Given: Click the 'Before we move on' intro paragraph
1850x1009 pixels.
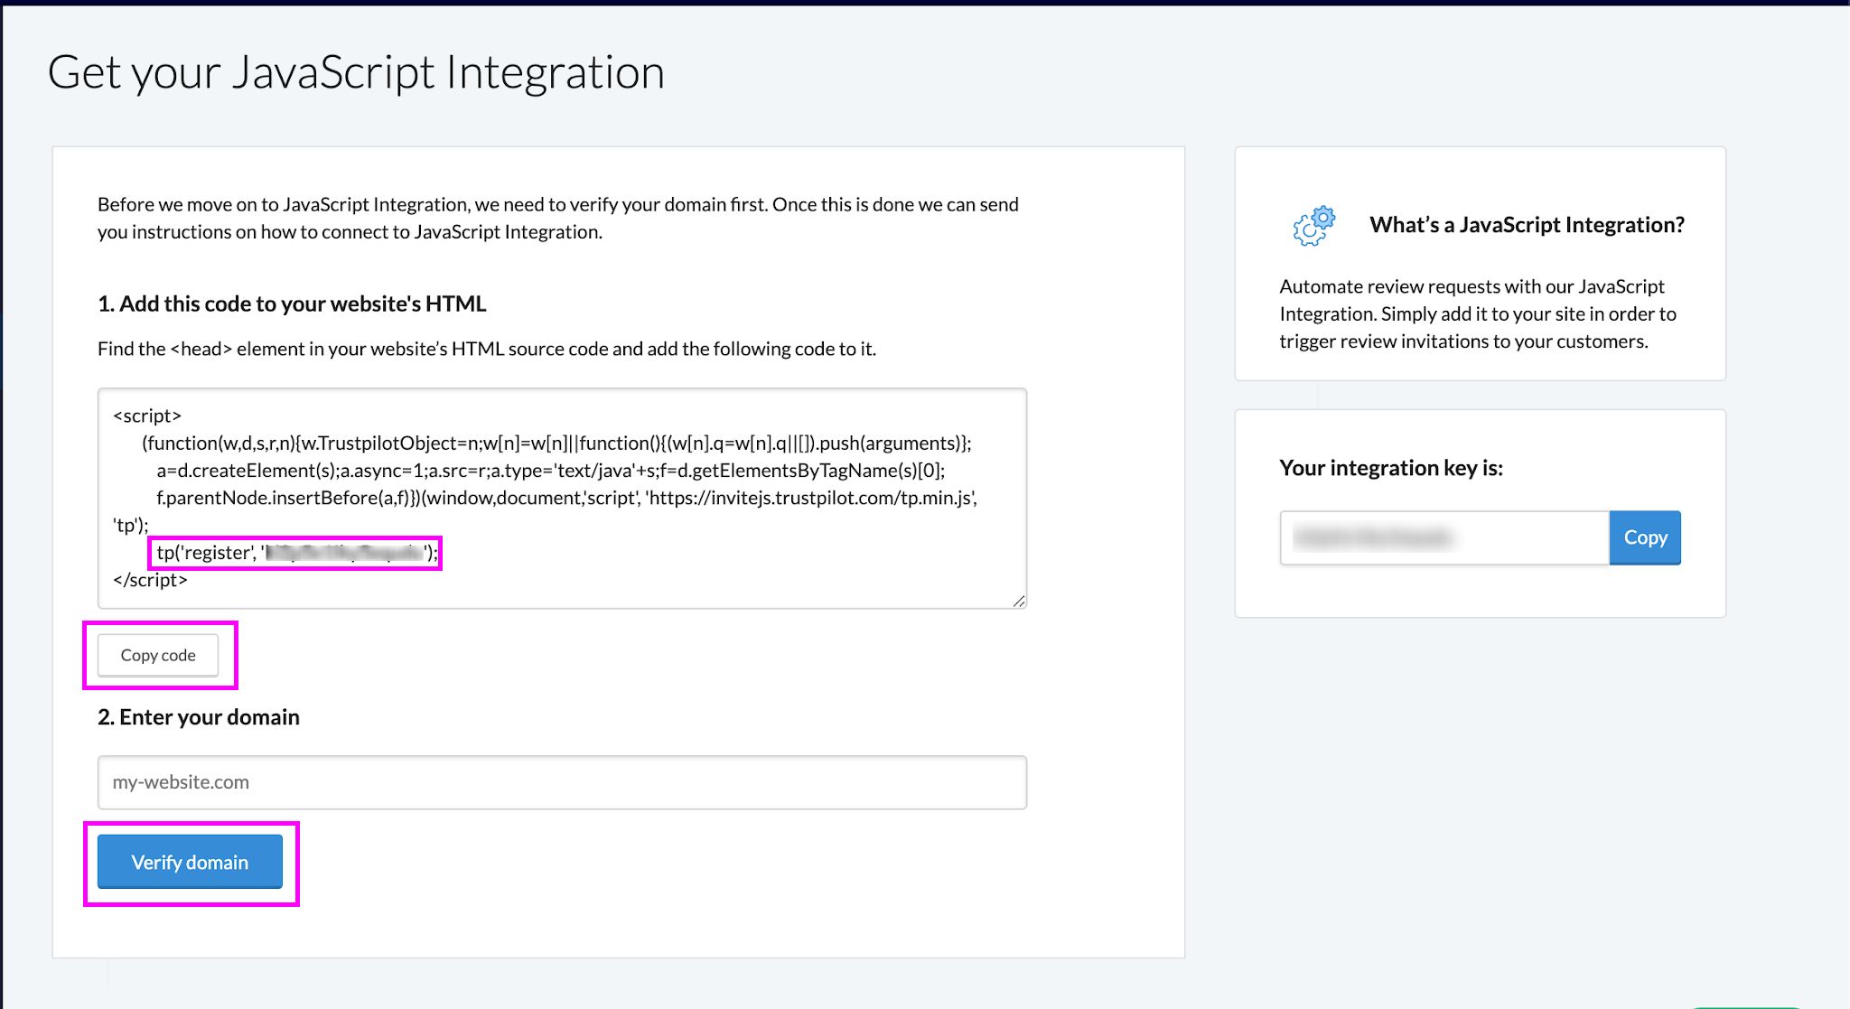Looking at the screenshot, I should pos(558,218).
